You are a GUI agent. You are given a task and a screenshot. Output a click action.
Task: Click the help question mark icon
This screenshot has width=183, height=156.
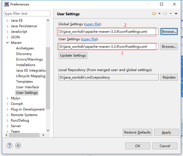click(10, 145)
